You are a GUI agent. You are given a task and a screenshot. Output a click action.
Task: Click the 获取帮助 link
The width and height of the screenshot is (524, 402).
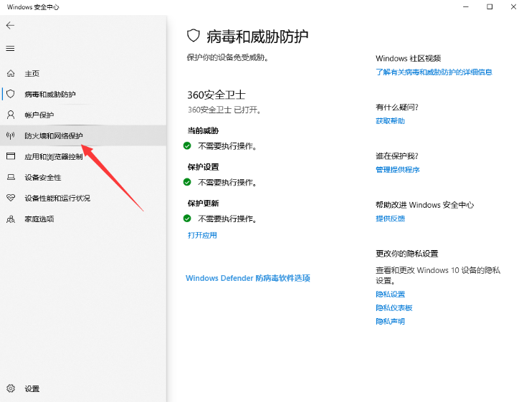tap(390, 121)
